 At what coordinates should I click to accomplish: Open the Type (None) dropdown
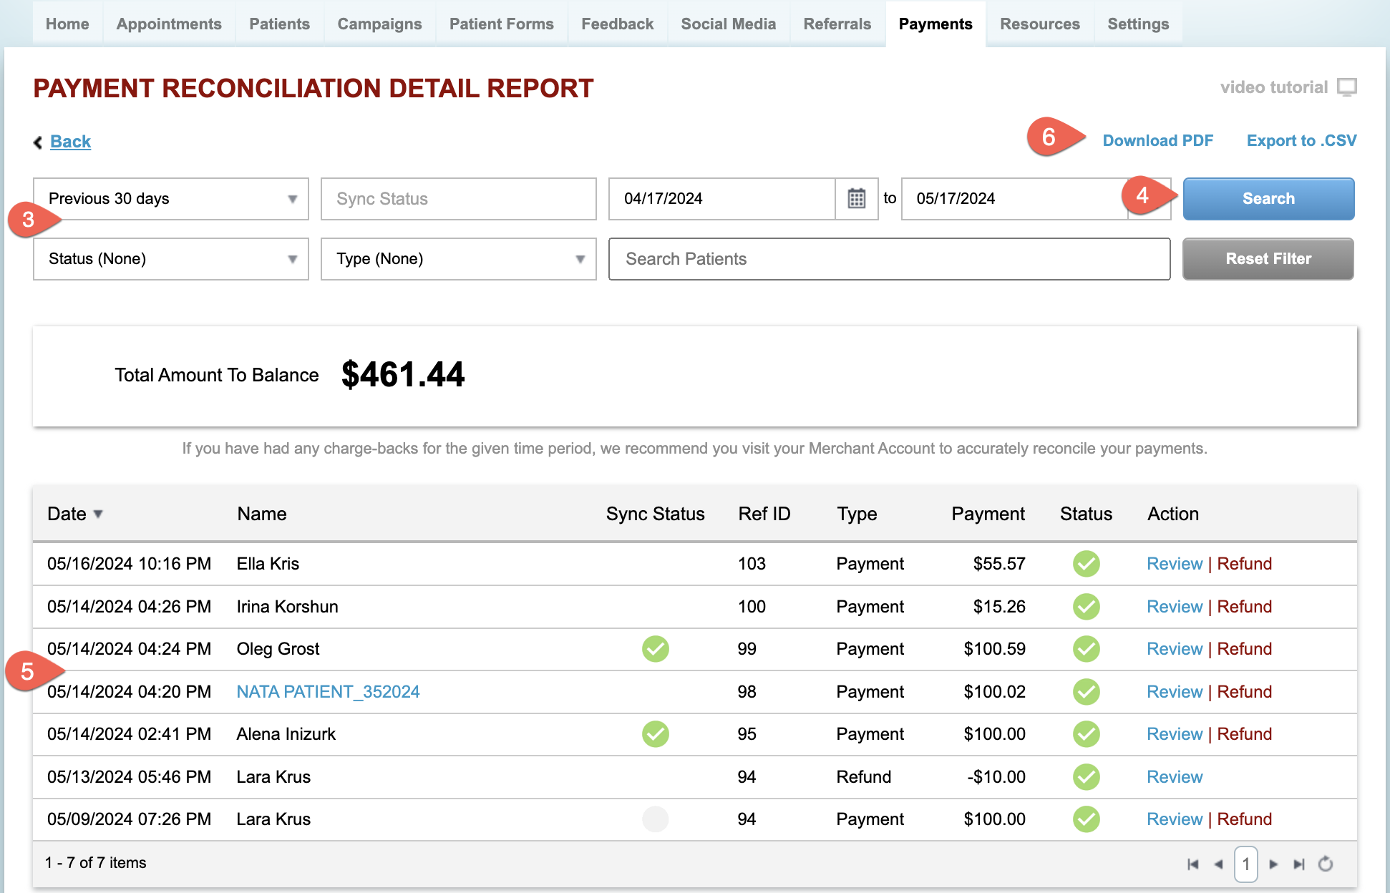point(459,259)
